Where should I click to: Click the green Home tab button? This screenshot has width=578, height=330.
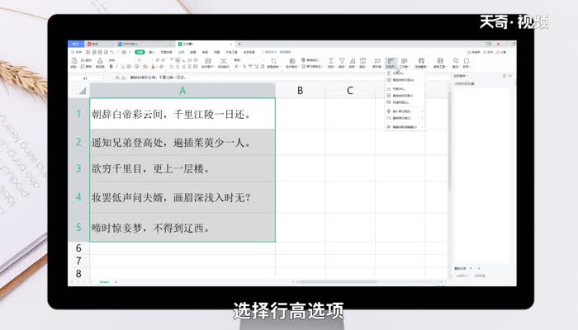[140, 52]
